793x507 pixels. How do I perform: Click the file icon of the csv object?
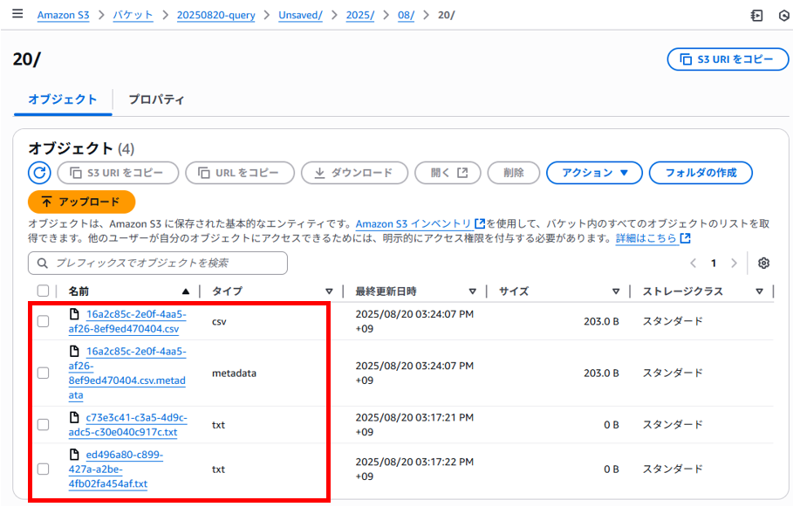[74, 314]
